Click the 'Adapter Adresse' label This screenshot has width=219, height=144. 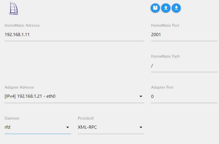click(19, 87)
